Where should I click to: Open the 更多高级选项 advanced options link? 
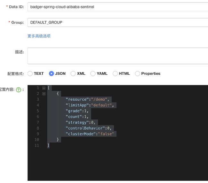(39, 36)
